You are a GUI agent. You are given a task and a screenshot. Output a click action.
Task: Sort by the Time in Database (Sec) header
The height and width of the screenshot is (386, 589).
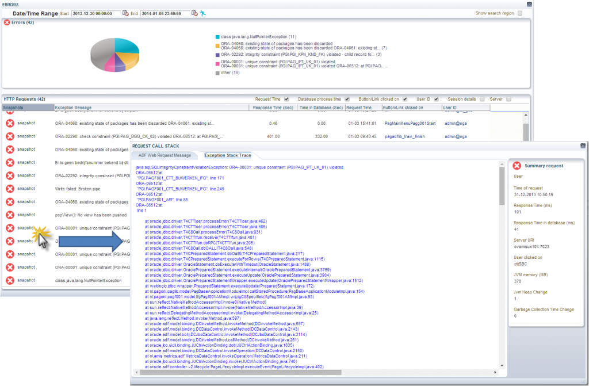click(321, 108)
